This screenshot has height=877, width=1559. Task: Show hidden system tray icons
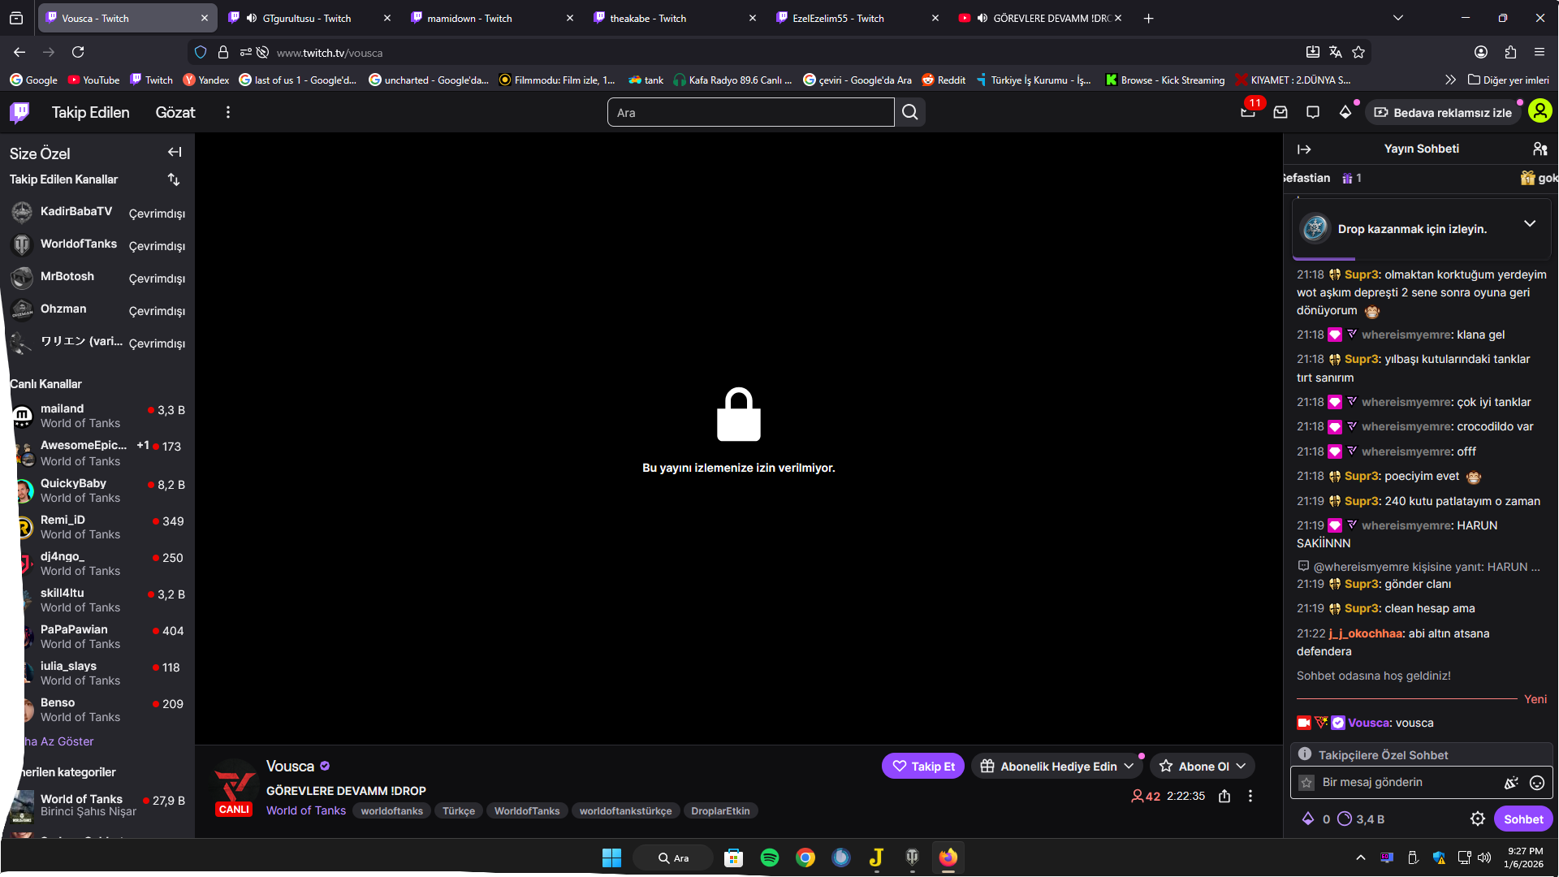click(x=1361, y=858)
